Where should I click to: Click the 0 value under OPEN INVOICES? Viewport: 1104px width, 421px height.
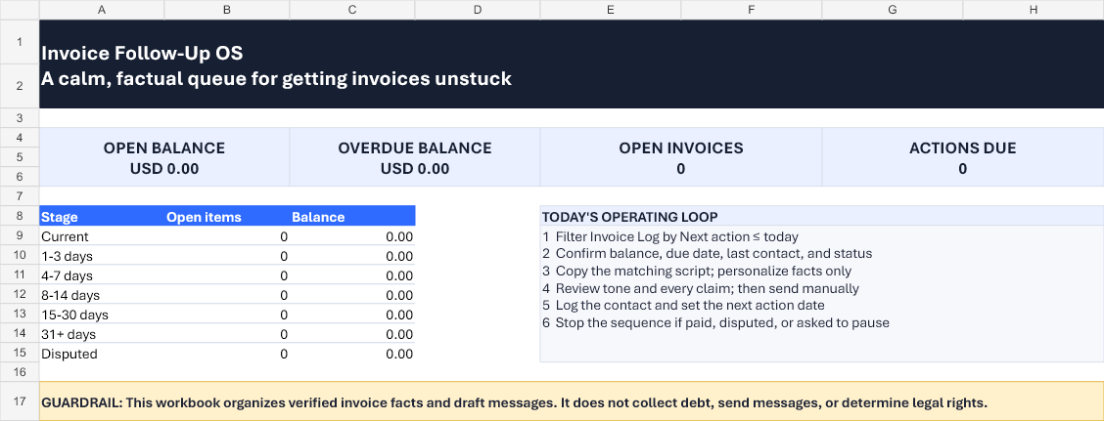click(681, 169)
